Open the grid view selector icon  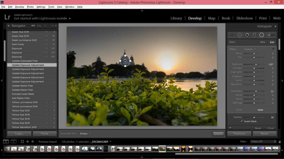tap(22, 141)
